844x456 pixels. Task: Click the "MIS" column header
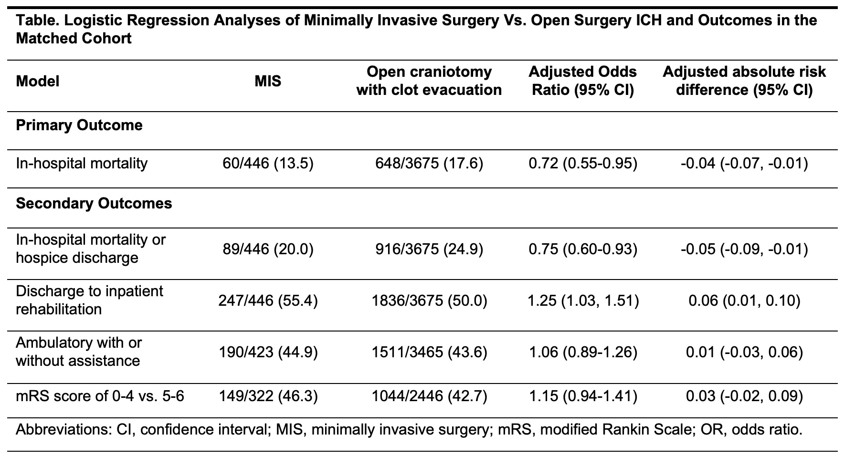pyautogui.click(x=268, y=81)
